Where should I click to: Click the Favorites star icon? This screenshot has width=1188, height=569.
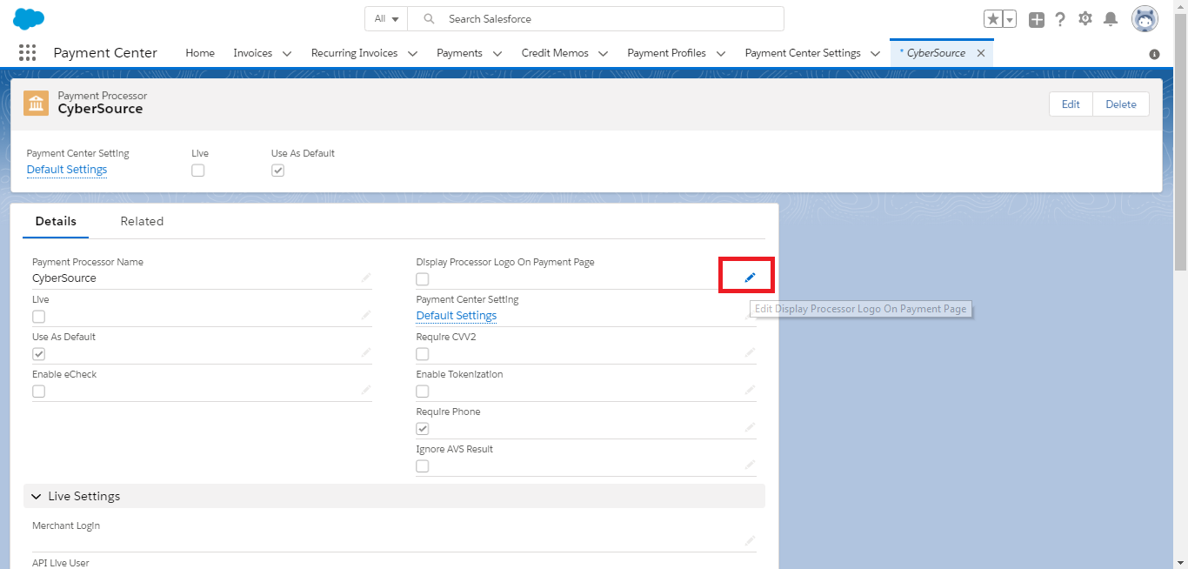pyautogui.click(x=992, y=19)
